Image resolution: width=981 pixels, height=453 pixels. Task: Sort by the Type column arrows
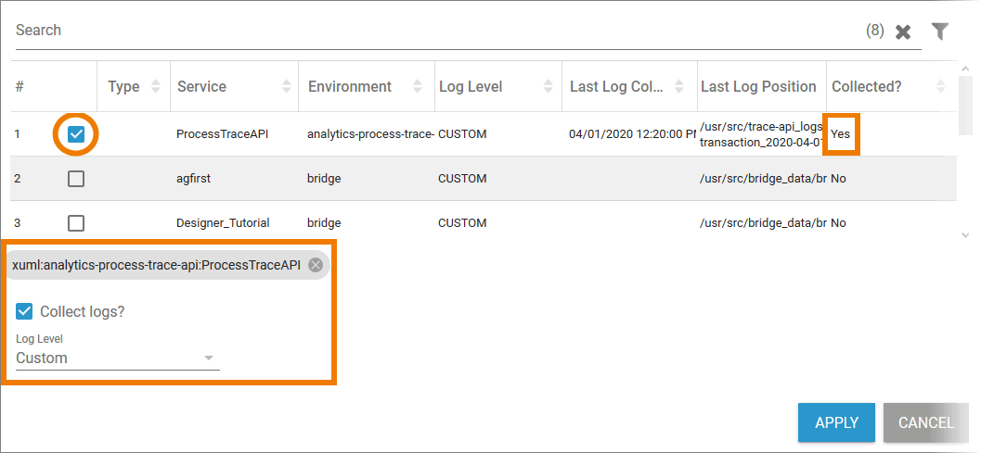point(155,87)
